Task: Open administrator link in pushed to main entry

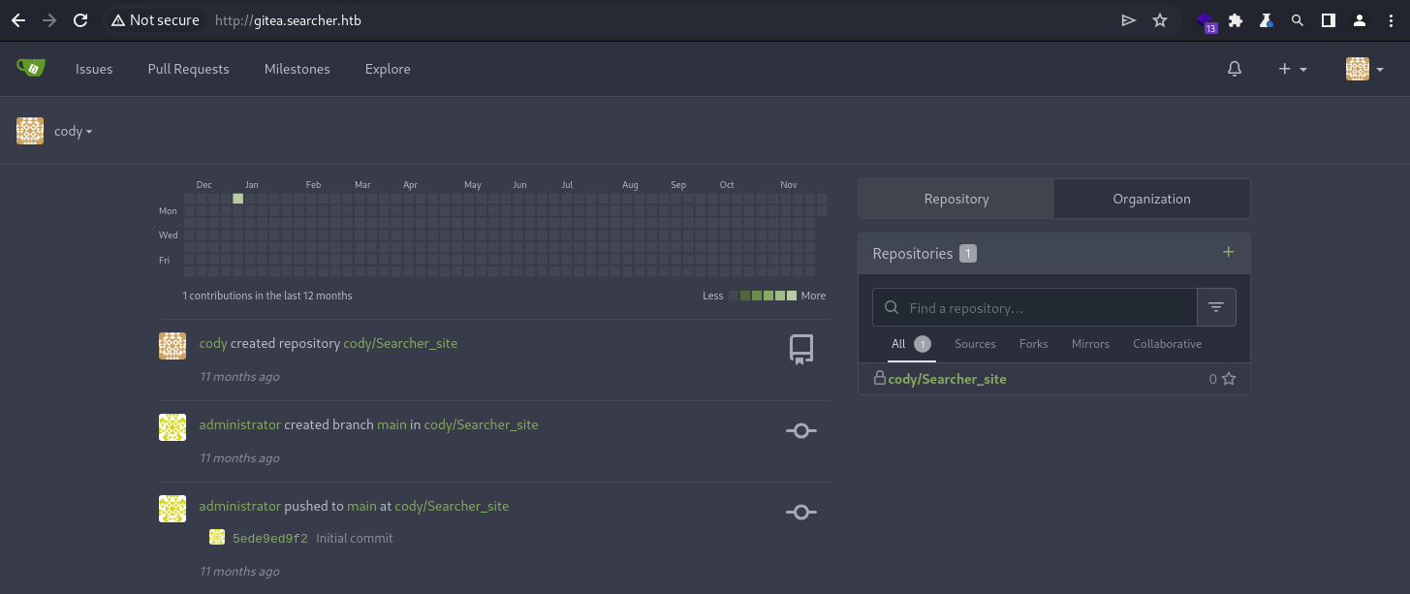Action: pos(240,506)
